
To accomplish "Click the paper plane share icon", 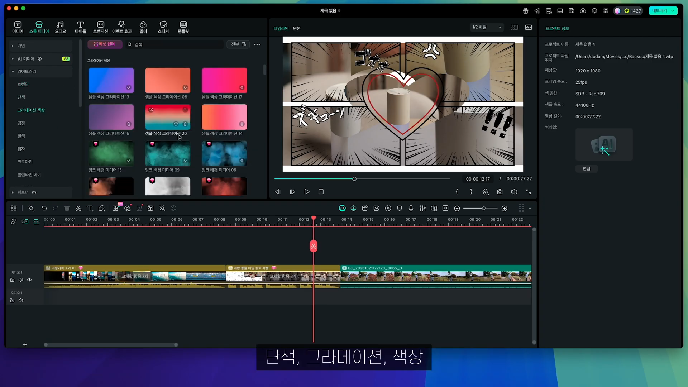I will point(537,11).
